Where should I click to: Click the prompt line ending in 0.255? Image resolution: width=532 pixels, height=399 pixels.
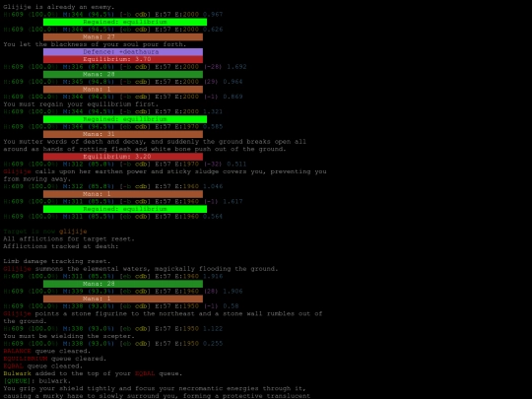click(113, 344)
